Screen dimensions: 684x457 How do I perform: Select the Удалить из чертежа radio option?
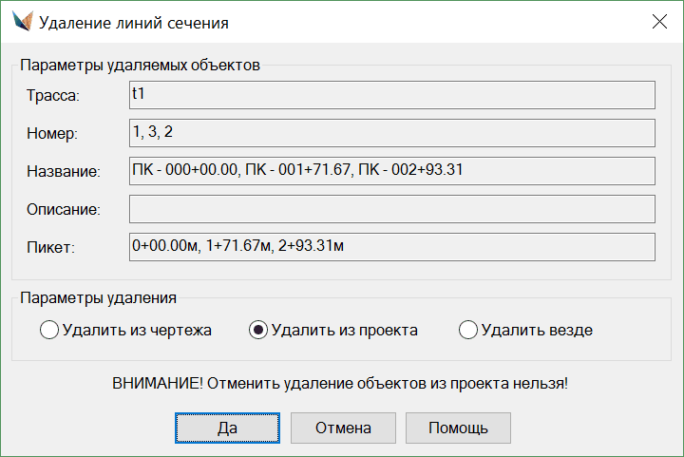point(49,331)
